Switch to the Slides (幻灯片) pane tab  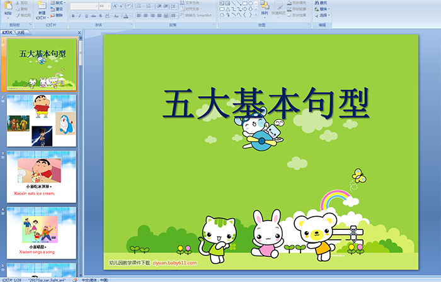tap(7, 33)
